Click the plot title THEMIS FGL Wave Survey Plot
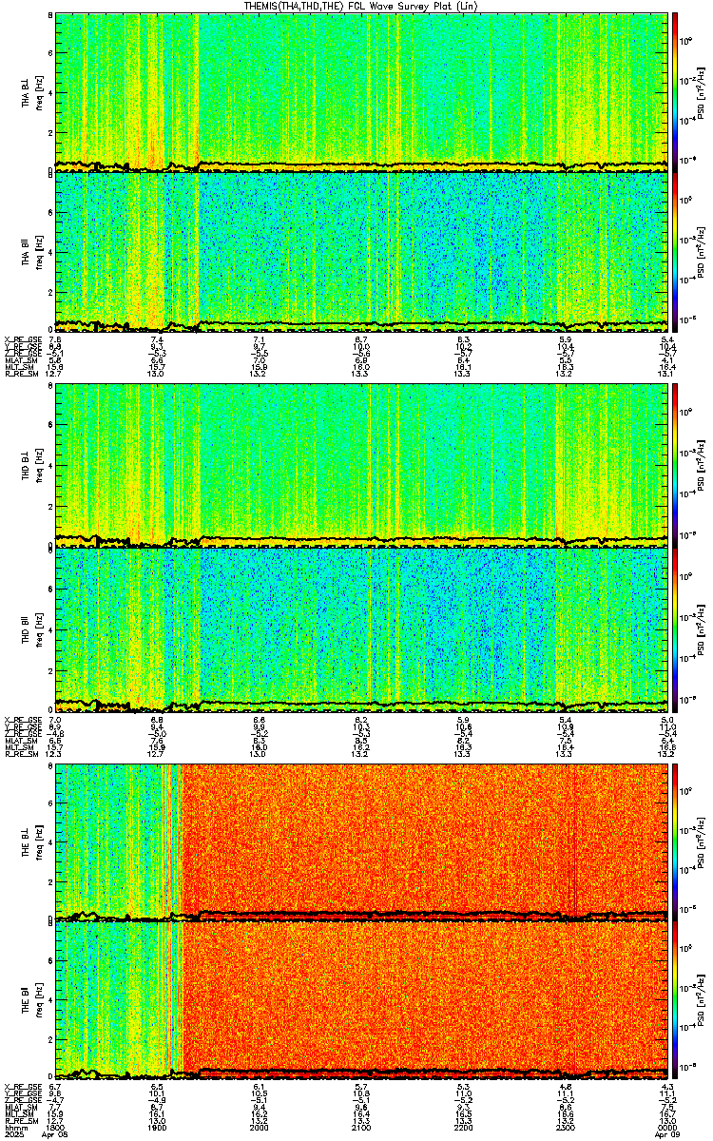Viewport: 713px width, 1141px height. coord(362,6)
